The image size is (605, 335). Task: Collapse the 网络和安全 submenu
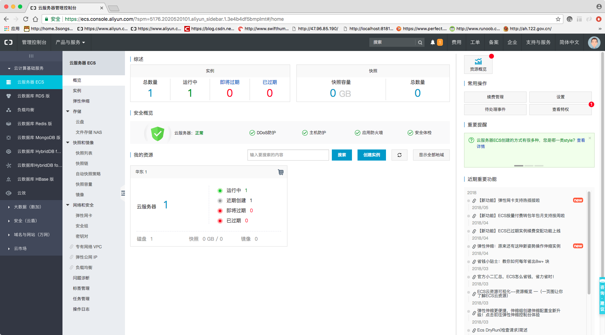pos(68,205)
